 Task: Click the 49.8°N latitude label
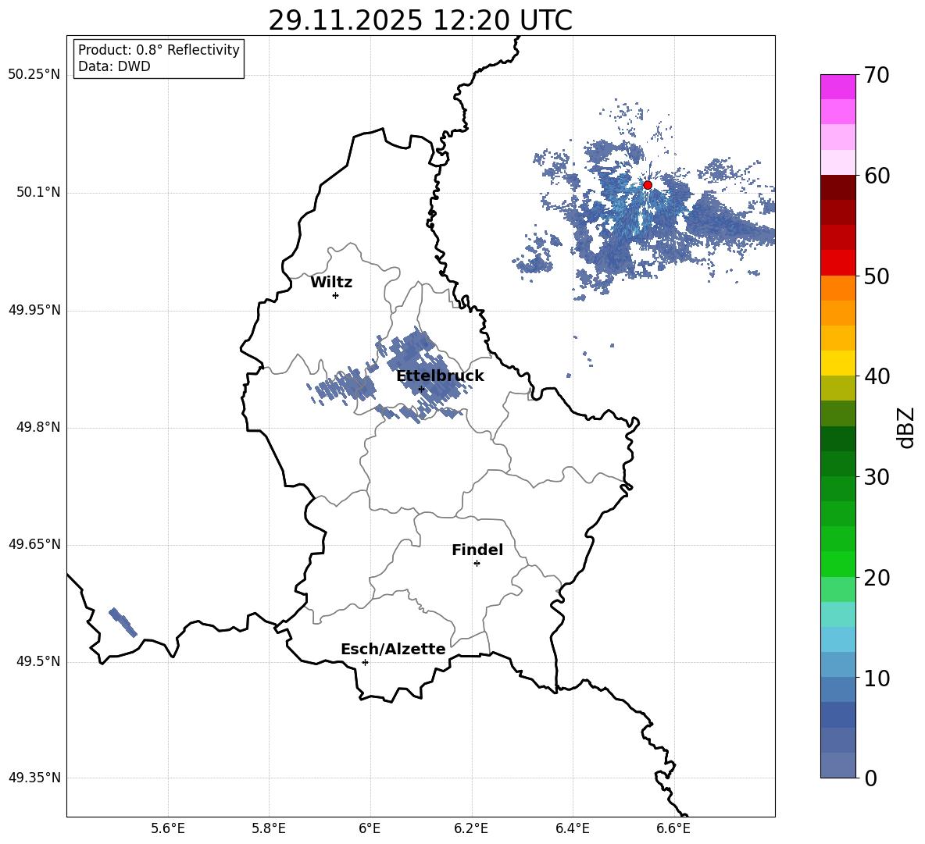coord(38,427)
